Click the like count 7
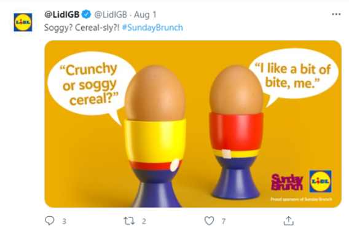Image resolution: width=349 pixels, height=231 pixels. point(224,221)
